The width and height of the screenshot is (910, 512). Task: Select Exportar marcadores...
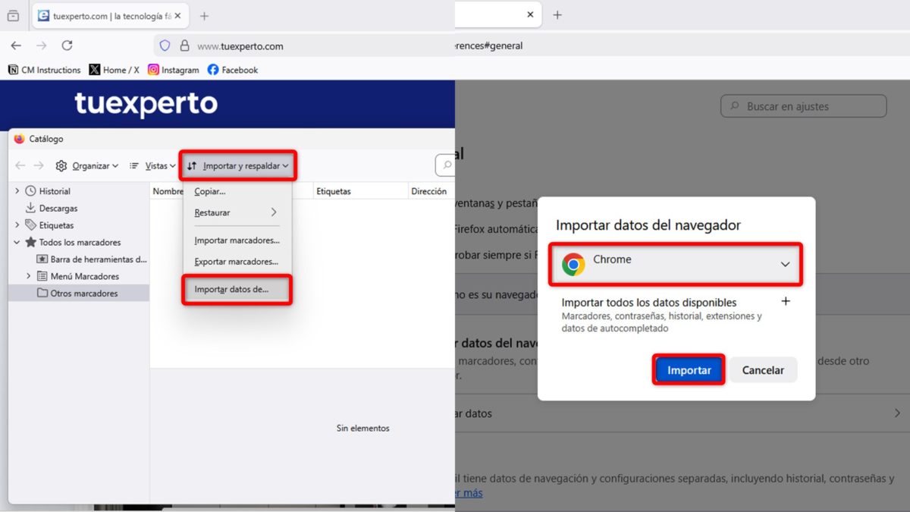click(237, 261)
